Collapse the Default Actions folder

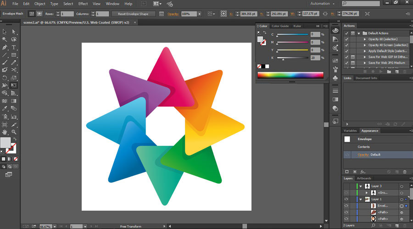(x=358, y=33)
